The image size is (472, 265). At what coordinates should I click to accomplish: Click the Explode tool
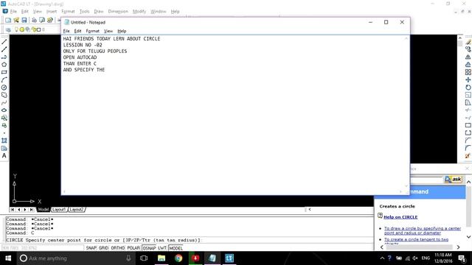pos(468,155)
